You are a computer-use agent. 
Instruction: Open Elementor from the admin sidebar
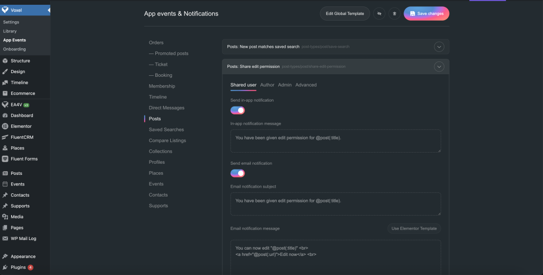click(21, 126)
